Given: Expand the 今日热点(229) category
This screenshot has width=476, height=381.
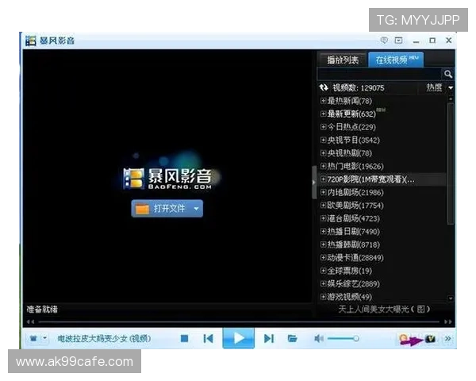Looking at the screenshot, I should tap(324, 127).
